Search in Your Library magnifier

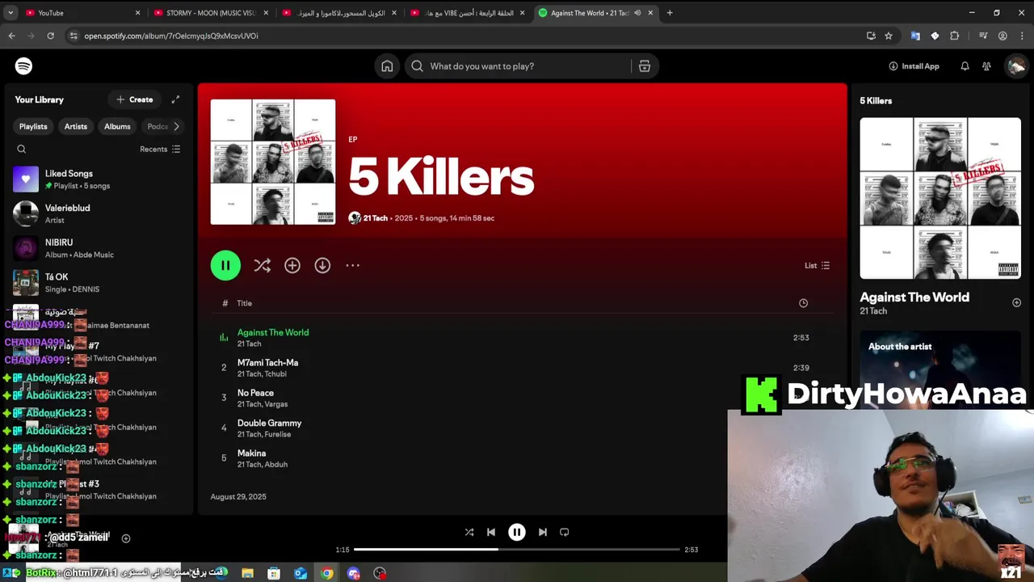click(22, 149)
